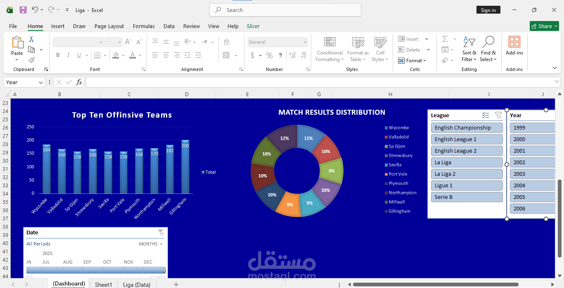Select Serie B slicer item

click(x=467, y=197)
